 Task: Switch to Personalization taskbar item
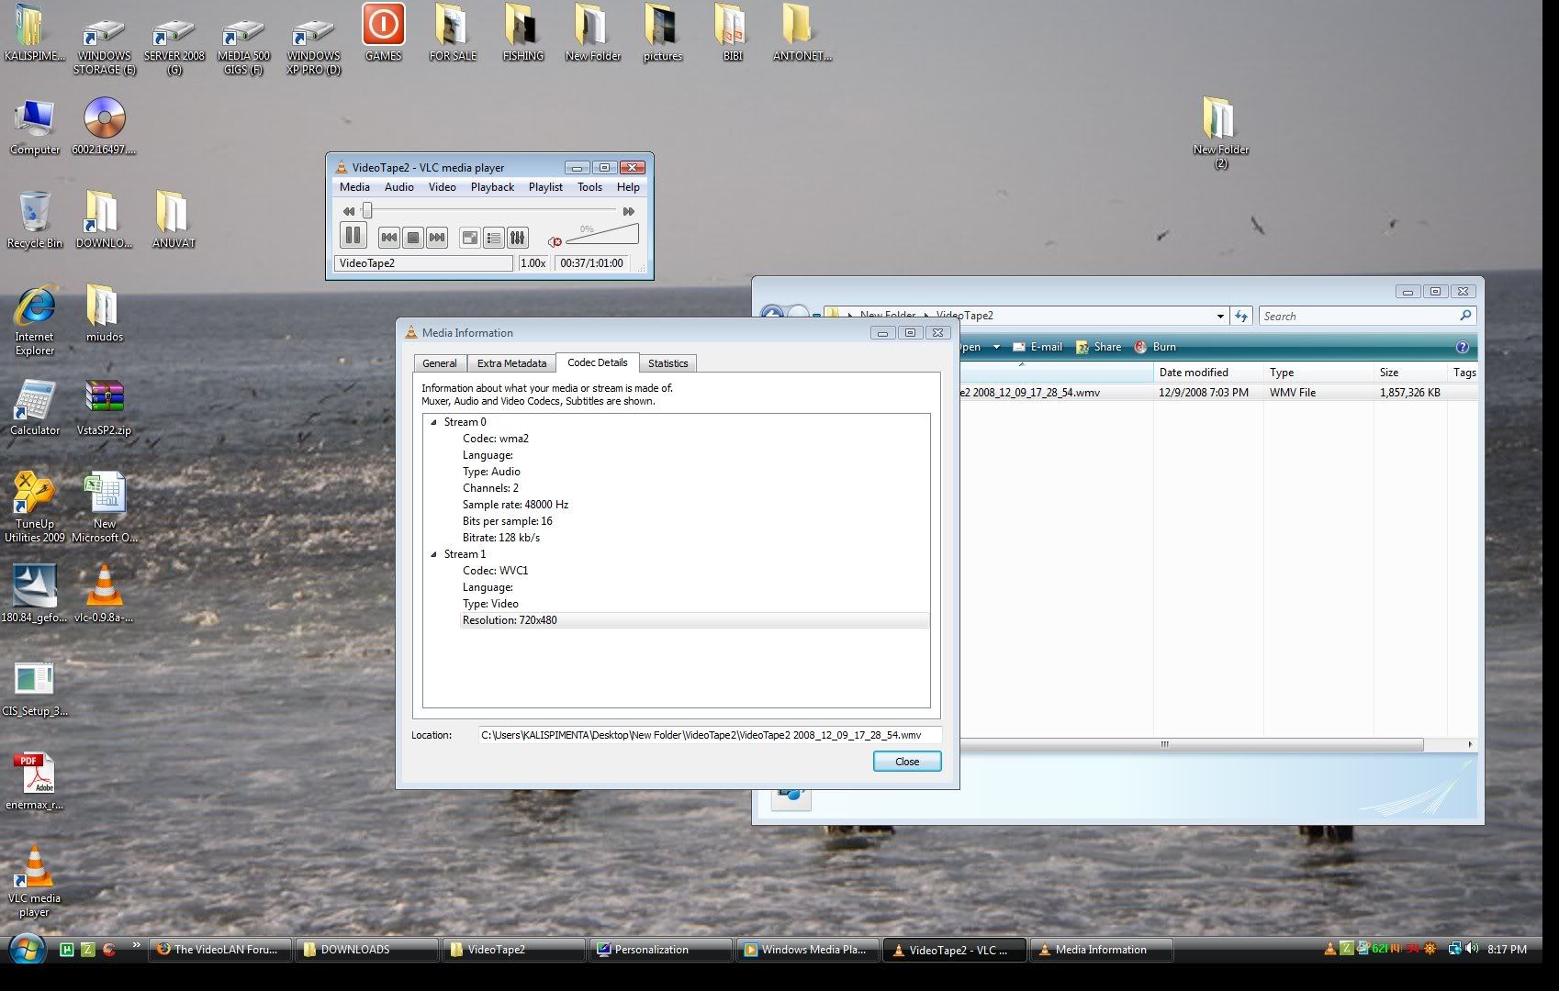pyautogui.click(x=661, y=950)
